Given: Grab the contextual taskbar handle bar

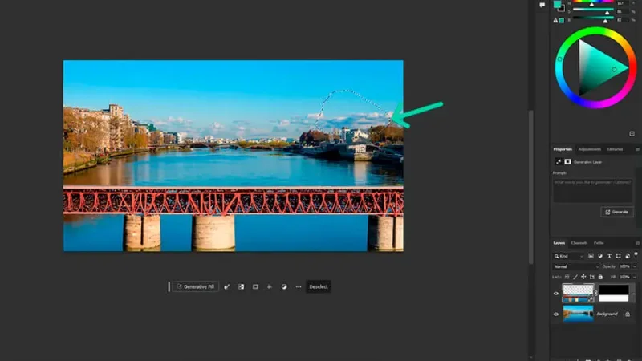Looking at the screenshot, I should click(169, 286).
